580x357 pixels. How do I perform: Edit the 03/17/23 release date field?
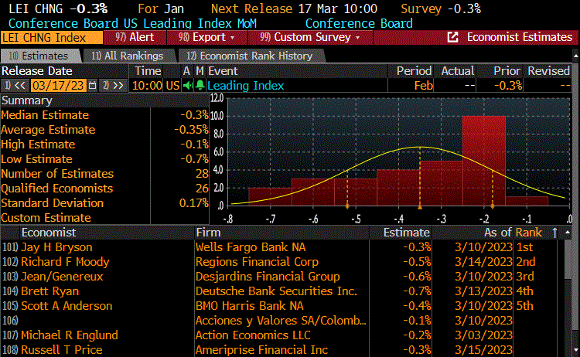click(x=59, y=86)
